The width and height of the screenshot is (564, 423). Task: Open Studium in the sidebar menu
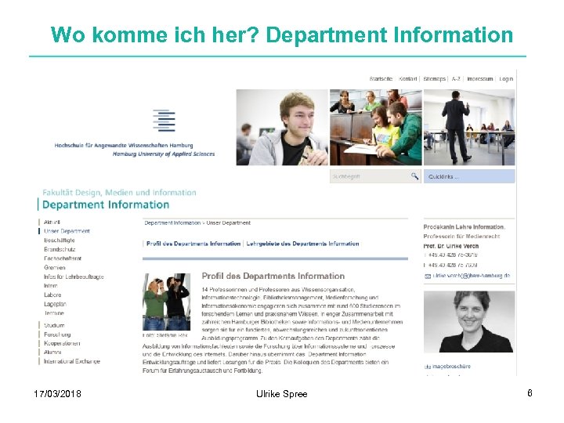click(x=54, y=326)
